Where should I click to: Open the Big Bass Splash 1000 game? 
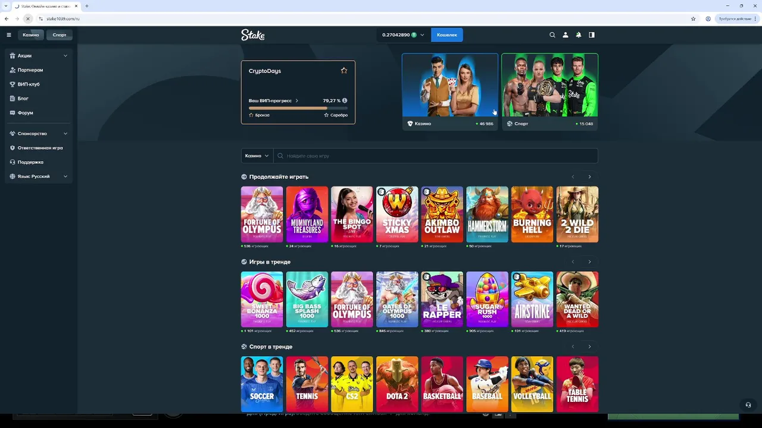pyautogui.click(x=307, y=300)
